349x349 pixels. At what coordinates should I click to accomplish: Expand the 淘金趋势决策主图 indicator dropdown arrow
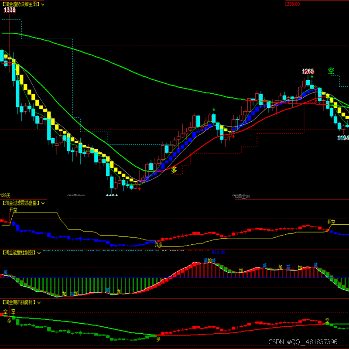(43, 4)
